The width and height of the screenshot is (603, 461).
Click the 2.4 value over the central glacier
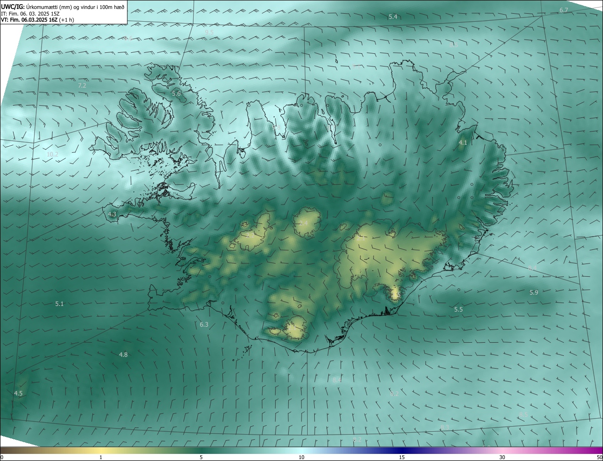tap(303, 223)
